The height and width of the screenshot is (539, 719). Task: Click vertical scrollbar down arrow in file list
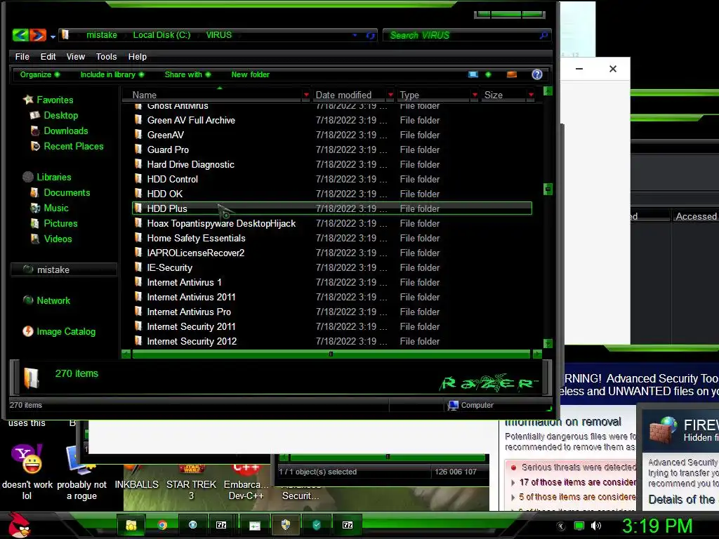click(548, 343)
